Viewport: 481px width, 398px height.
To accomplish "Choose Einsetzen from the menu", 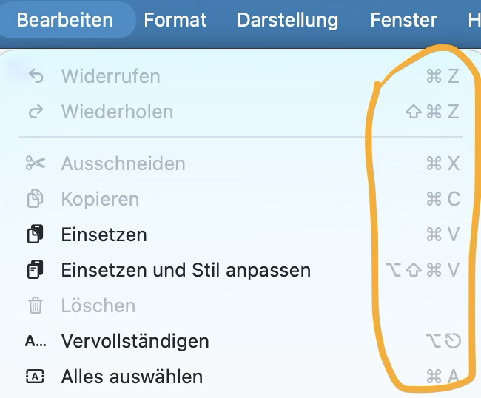I will [x=240, y=235].
